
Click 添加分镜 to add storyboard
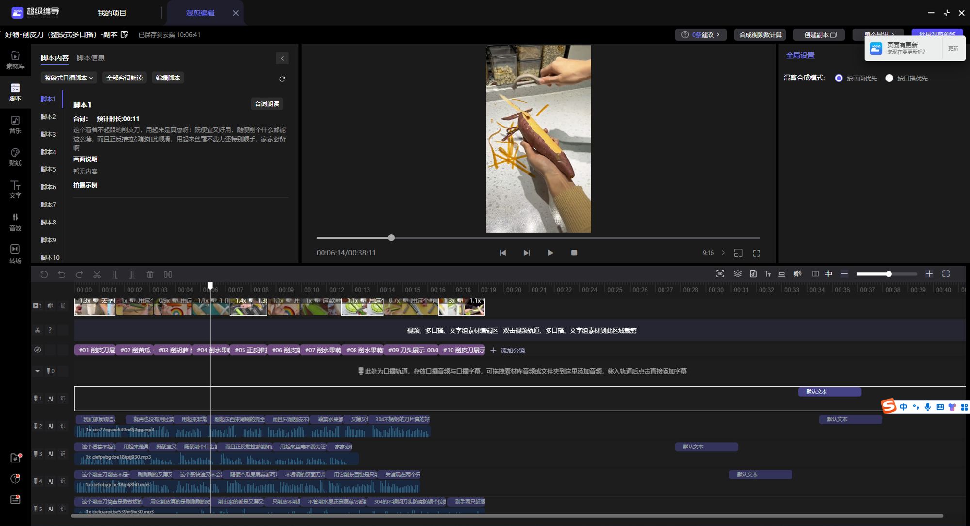pyautogui.click(x=508, y=351)
